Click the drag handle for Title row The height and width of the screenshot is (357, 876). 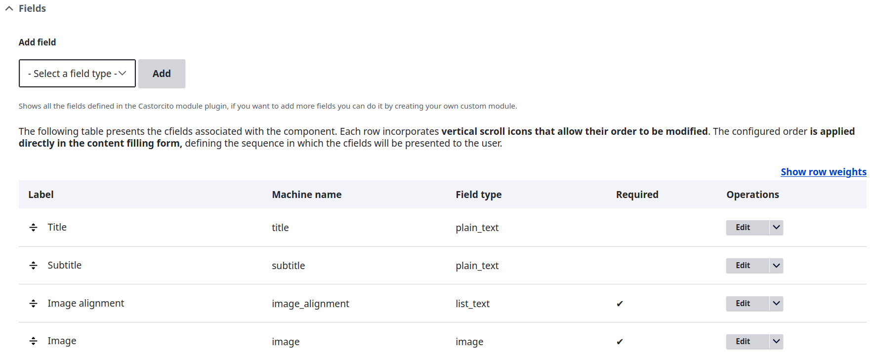33,228
